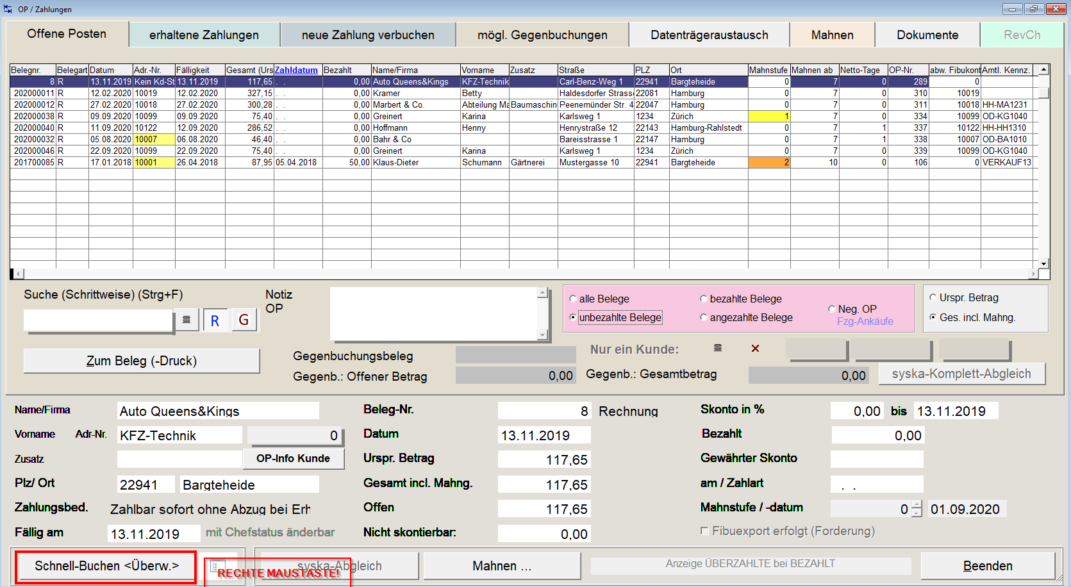The image size is (1071, 587).
Task: Select the unbezahlte Belege radio option
Action: (573, 317)
